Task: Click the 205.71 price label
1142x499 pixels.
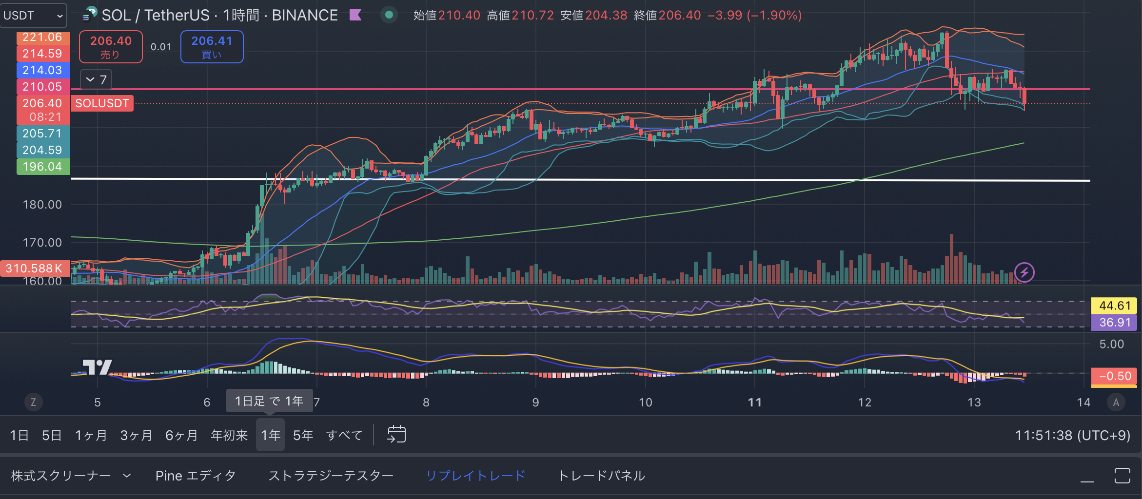Action: (43, 134)
